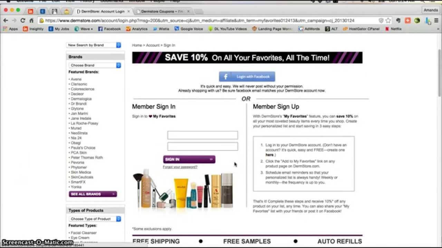Bookmark this page with star icon
This screenshot has width=442, height=248.
click(x=388, y=20)
